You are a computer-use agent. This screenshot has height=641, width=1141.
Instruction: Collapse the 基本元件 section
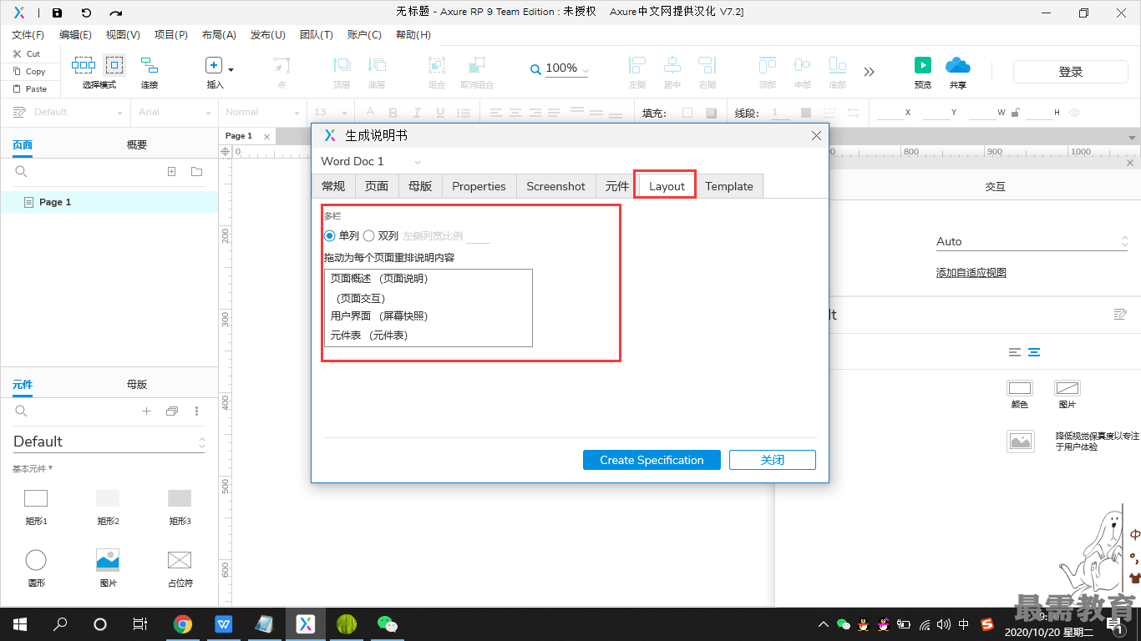coord(33,468)
